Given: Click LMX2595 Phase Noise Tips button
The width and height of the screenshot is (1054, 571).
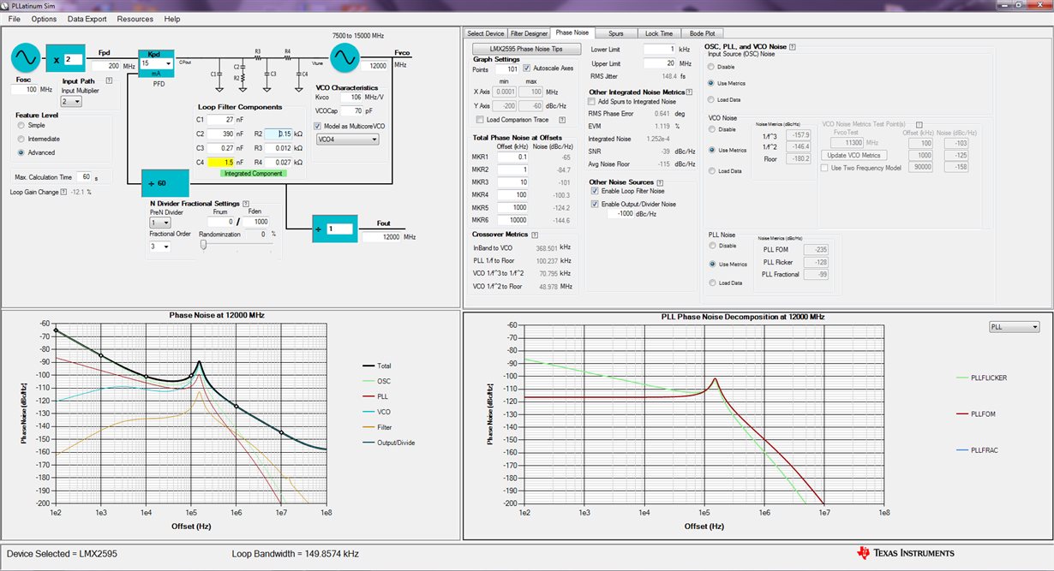Looking at the screenshot, I should click(x=527, y=49).
